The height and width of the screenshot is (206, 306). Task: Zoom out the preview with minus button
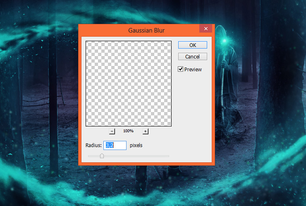112,131
